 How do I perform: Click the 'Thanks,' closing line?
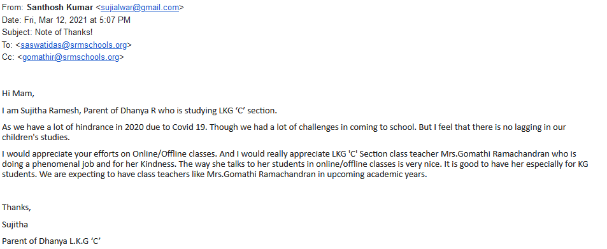pyautogui.click(x=17, y=208)
